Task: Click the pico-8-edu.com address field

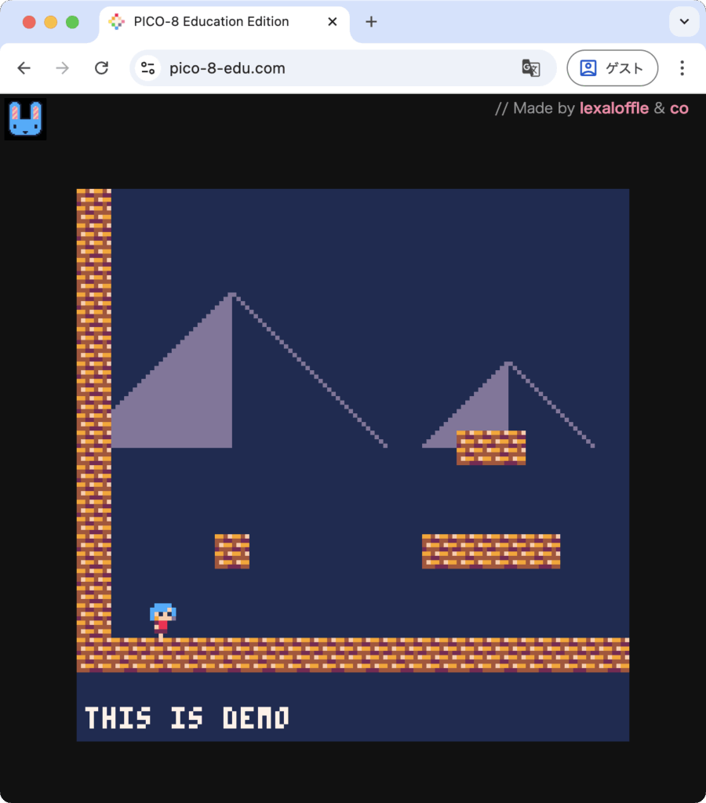Action: pyautogui.click(x=314, y=68)
